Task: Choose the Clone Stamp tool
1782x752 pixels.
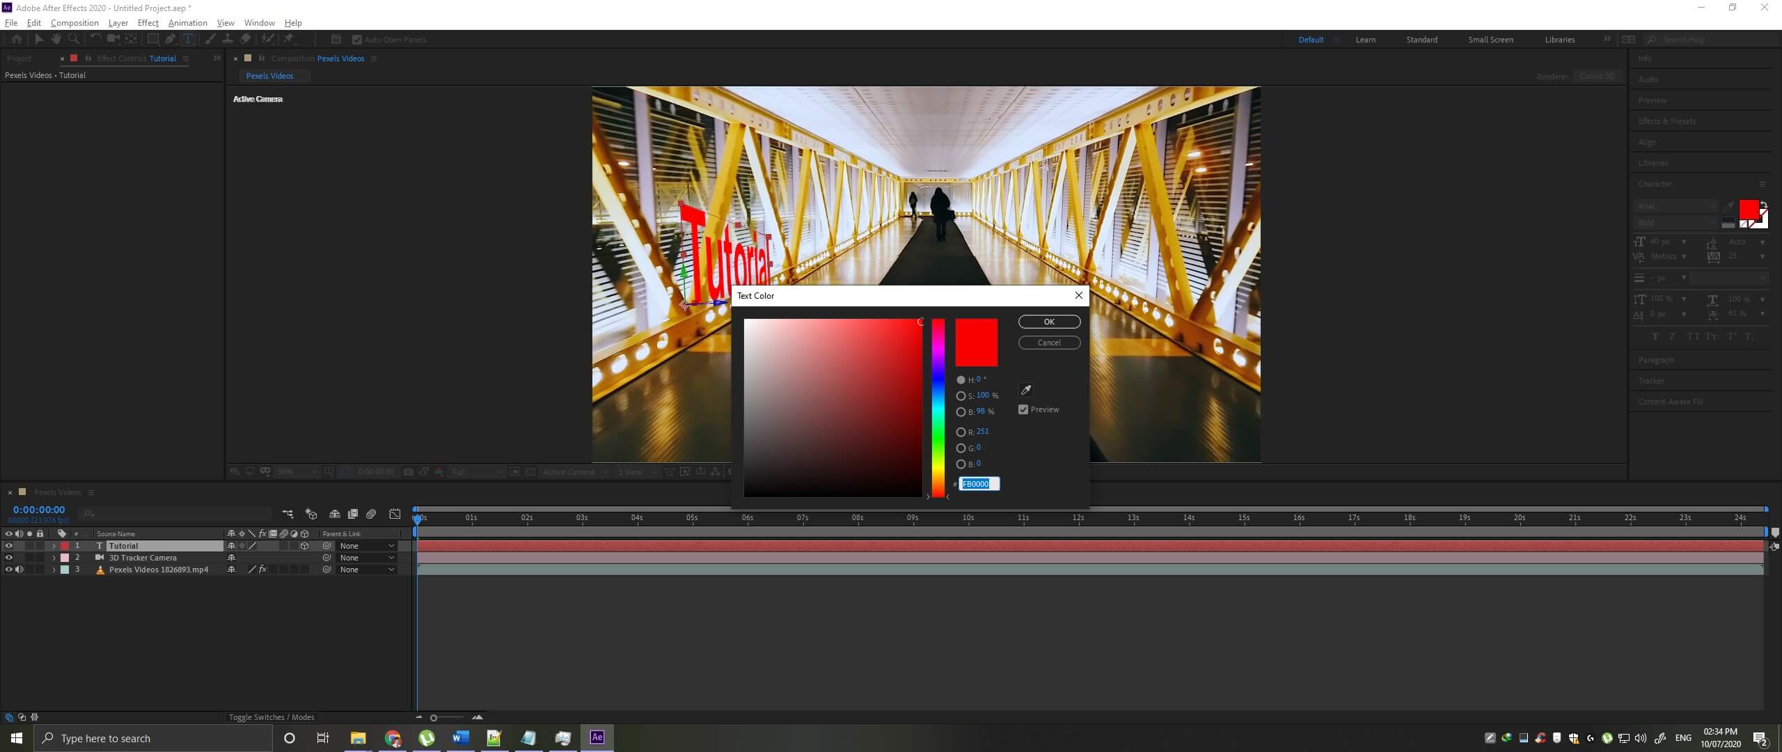Action: (227, 40)
